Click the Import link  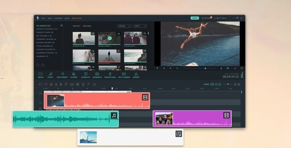coord(76,26)
